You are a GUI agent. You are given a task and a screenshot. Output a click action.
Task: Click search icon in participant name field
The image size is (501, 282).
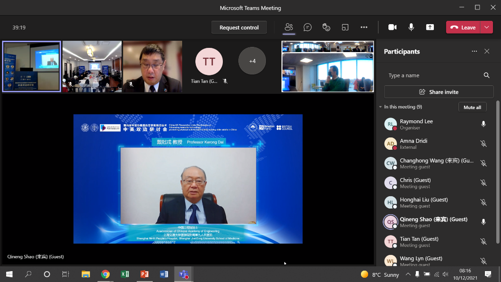(486, 75)
